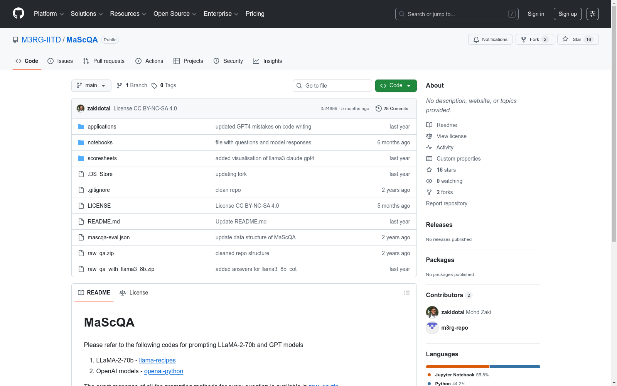Click the LICENSE file icon

(81, 206)
